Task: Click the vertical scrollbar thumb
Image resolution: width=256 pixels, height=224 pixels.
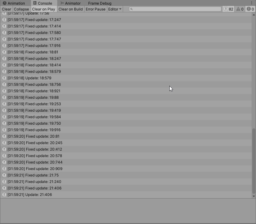Action: tap(254, 161)
